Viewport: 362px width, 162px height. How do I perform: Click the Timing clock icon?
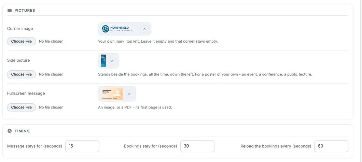pyautogui.click(x=10, y=131)
